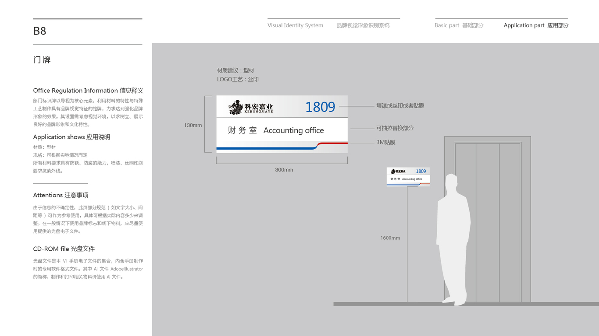Click the B8 page code heading
The image size is (599, 336).
point(39,31)
